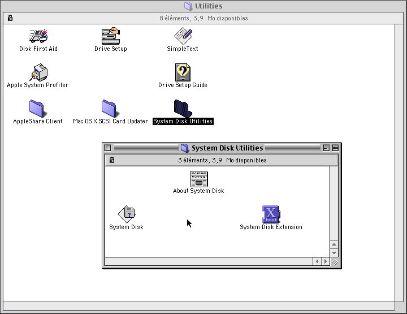Click "3 éléments, 3,9 Mo disponibles" status text
Screen dimensions: 407x314
[x=223, y=160]
